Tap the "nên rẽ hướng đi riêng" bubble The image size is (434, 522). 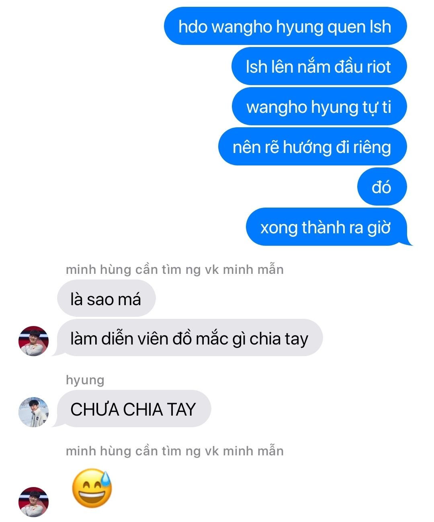(x=313, y=147)
